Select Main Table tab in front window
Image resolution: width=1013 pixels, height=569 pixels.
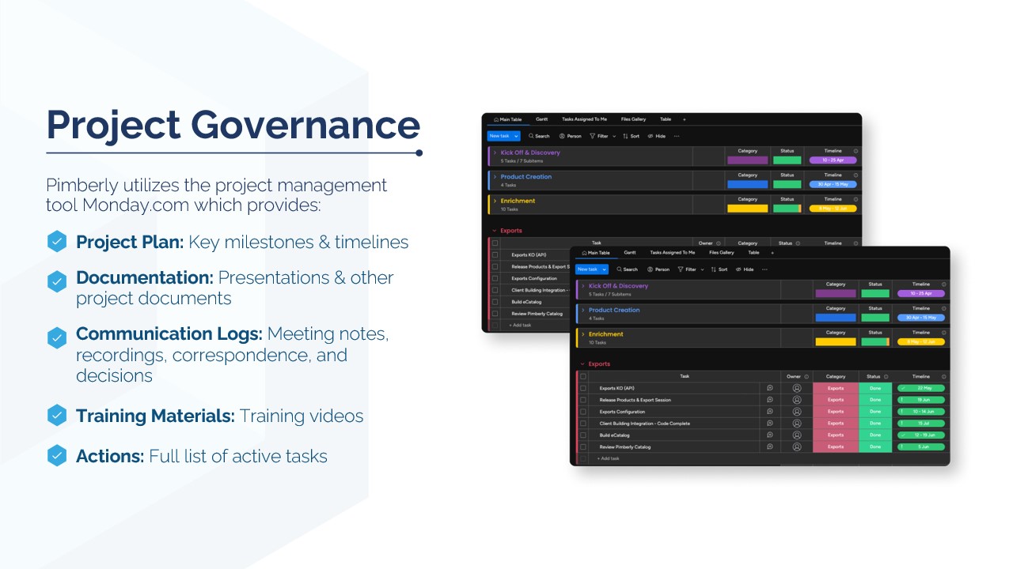point(596,253)
